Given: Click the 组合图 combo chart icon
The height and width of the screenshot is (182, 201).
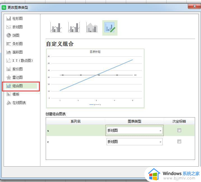Looking at the screenshot, I should click(9, 86).
